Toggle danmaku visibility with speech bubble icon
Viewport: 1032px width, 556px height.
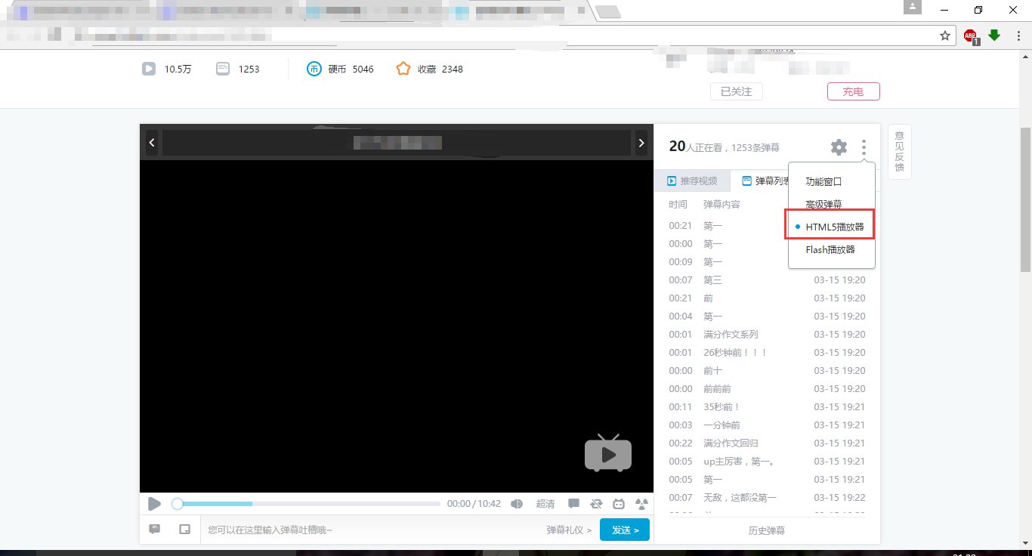tap(573, 503)
